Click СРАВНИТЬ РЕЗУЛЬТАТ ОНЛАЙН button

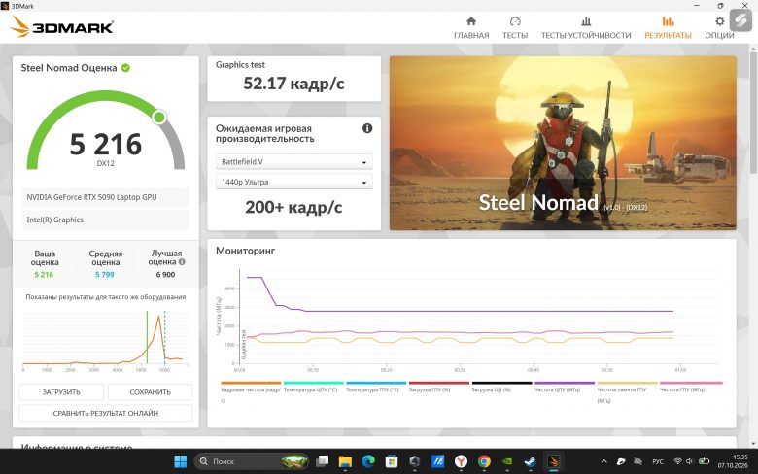click(x=105, y=413)
